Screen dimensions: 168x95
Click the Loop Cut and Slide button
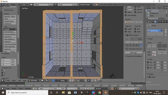(x=10, y=44)
